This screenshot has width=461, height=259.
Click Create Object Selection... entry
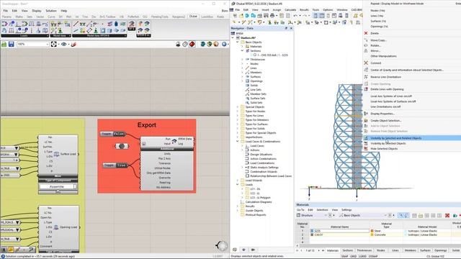[386, 120]
